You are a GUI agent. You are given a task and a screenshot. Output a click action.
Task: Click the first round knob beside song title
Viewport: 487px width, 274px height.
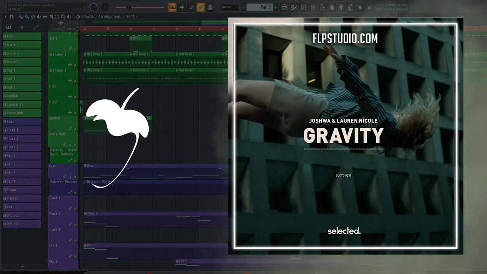[93, 7]
